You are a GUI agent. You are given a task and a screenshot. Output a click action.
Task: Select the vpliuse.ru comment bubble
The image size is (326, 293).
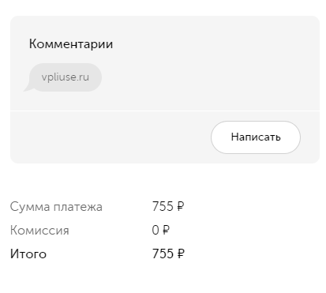66,77
